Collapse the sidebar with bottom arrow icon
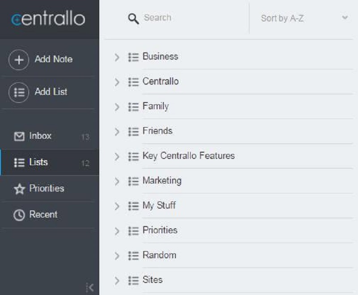Viewport: 358px width, 295px height. click(x=90, y=287)
